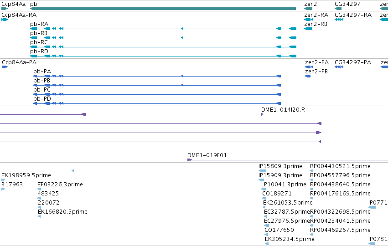Click the zen2-RB transcript glyph
This screenshot has width=388, height=246.
(308, 29)
